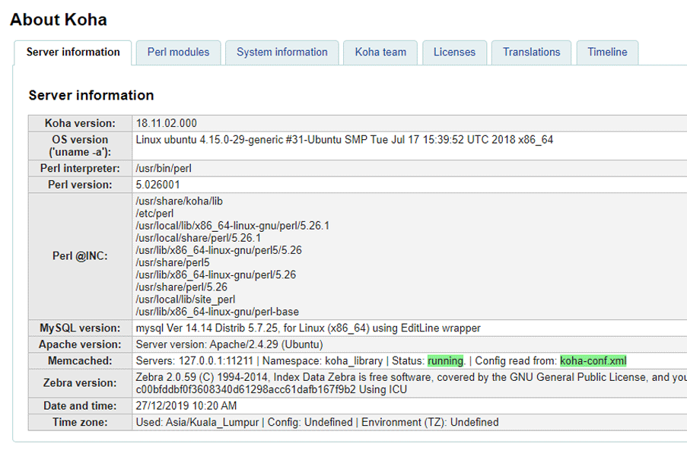
Task: Open the Translations tab
Action: [532, 52]
